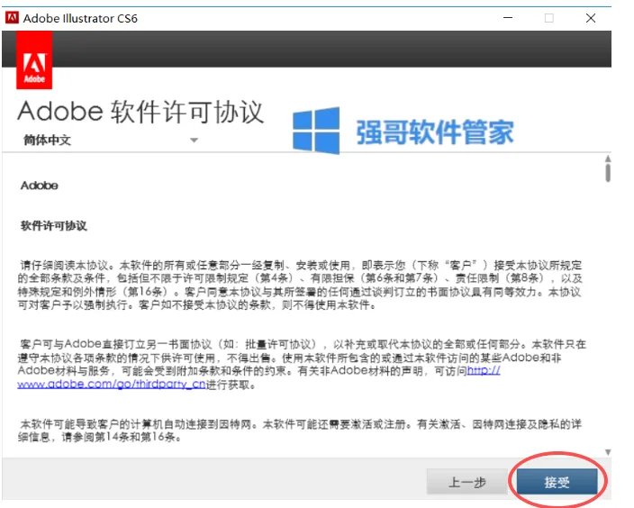Image resolution: width=634 pixels, height=508 pixels.
Task: Click the maximize window button
Action: click(549, 18)
